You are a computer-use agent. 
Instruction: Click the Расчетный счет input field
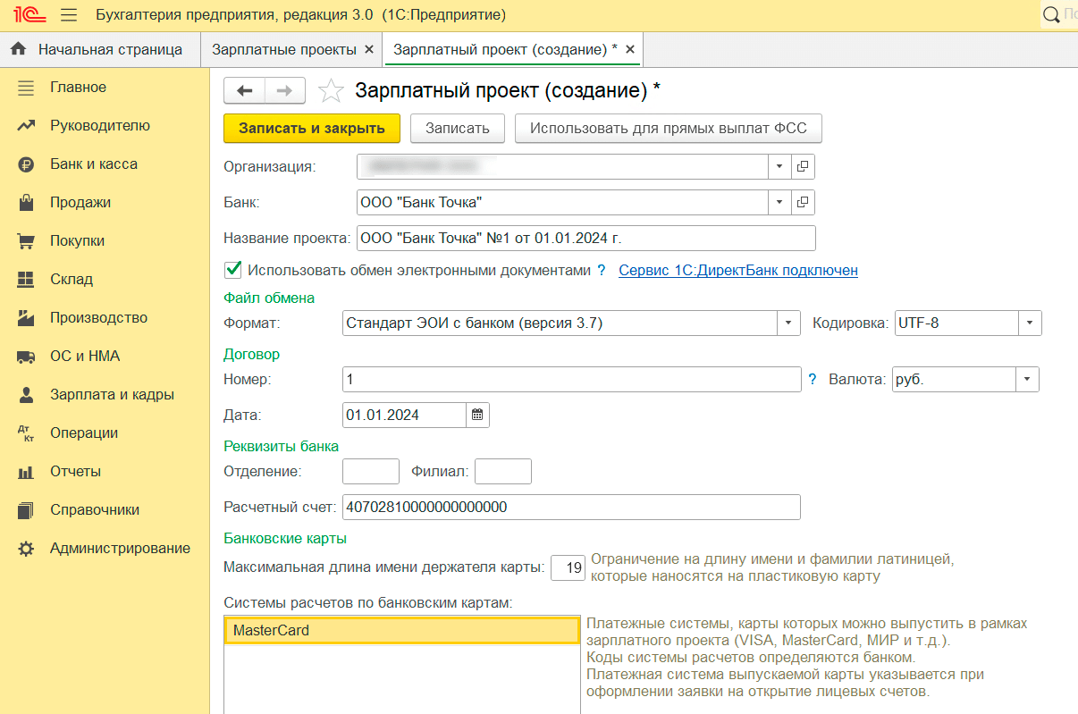pos(570,508)
